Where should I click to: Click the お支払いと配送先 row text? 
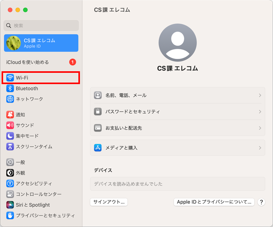click(124, 128)
